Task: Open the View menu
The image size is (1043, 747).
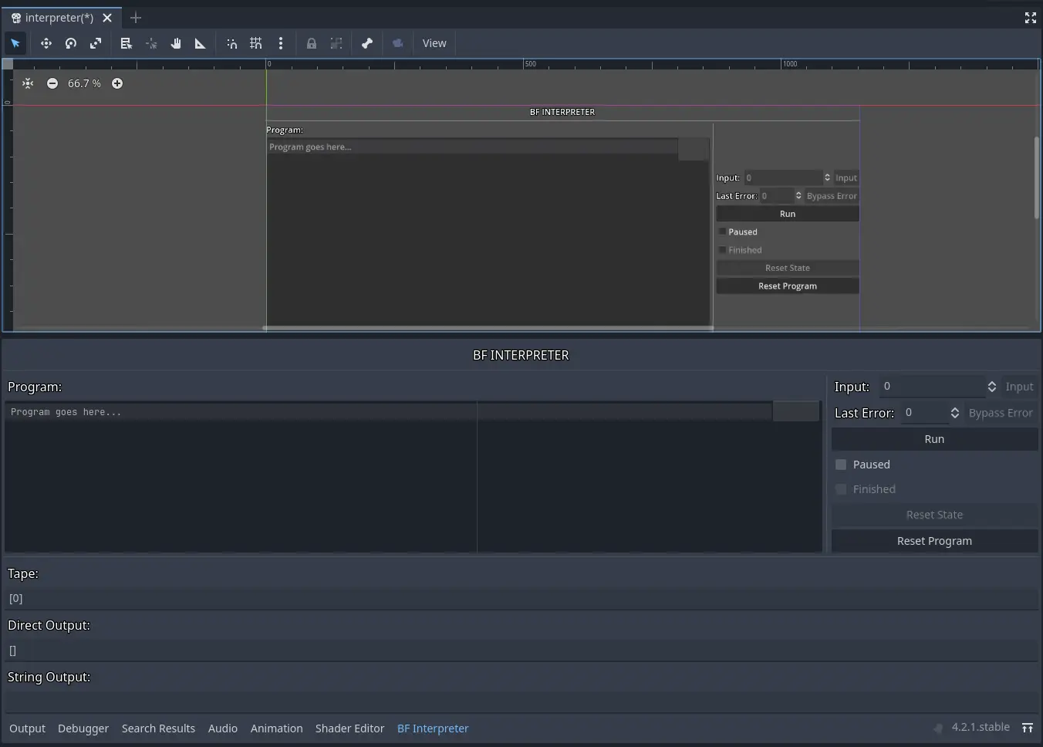Action: 434,43
